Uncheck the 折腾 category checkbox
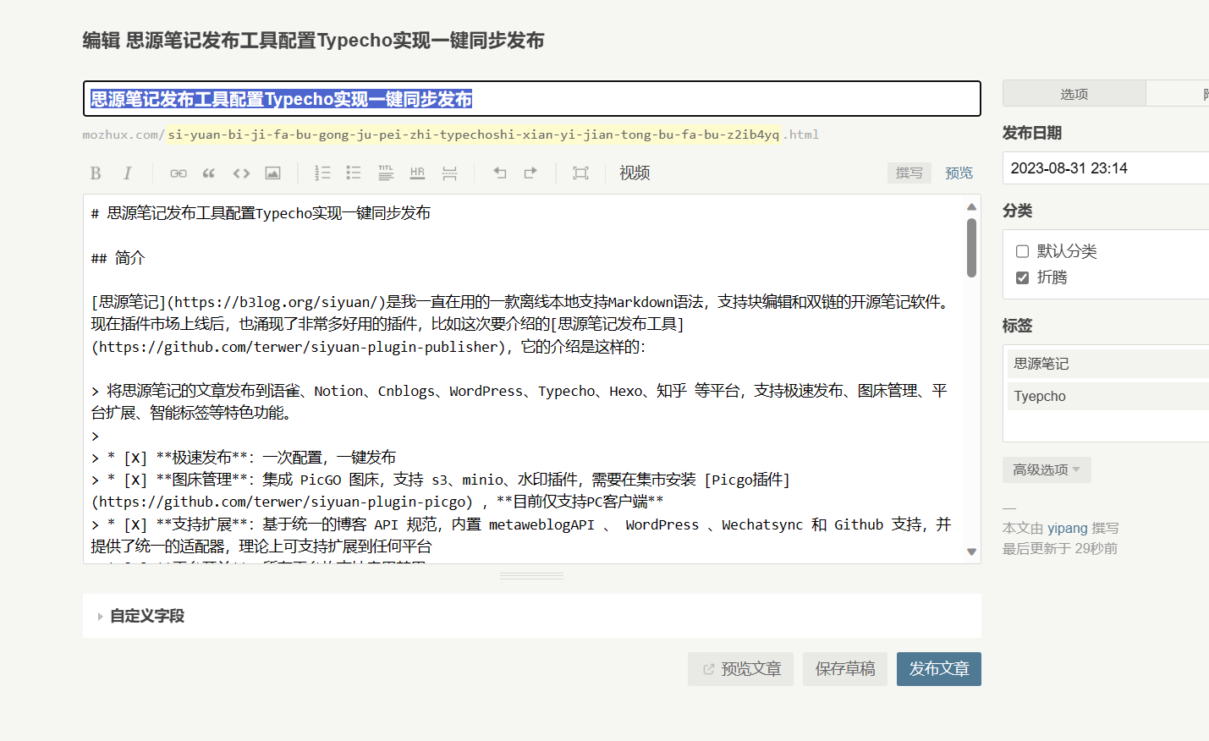 point(1022,277)
